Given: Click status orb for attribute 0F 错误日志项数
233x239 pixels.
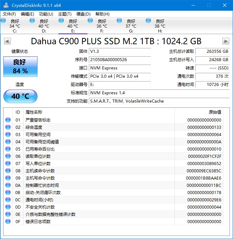Looking at the screenshot, I should coord(8,221).
